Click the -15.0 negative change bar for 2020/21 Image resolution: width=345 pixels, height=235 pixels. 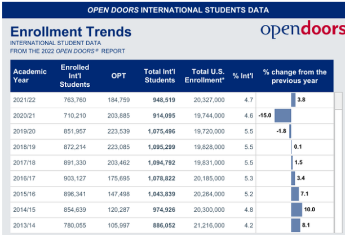[x=283, y=116]
